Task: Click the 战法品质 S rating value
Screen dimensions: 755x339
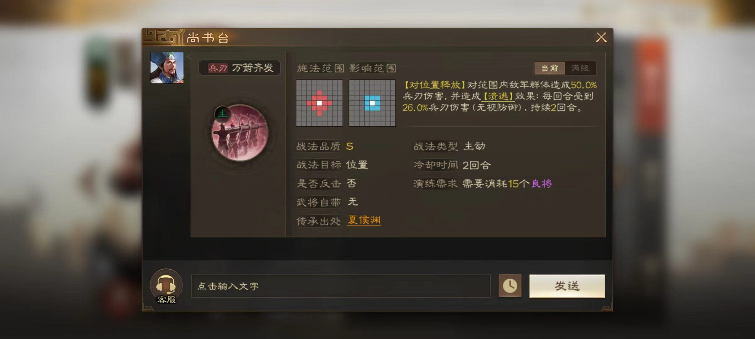Action: (x=350, y=146)
